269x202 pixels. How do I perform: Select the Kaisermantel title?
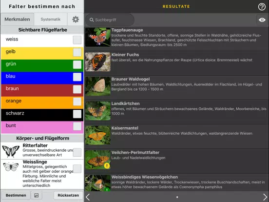(x=125, y=128)
